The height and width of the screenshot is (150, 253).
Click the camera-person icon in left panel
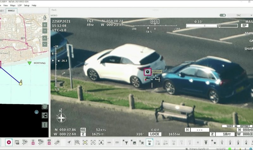[x=45, y=115]
